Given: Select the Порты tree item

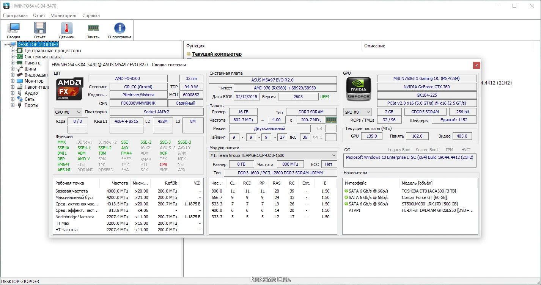Looking at the screenshot, I should point(31,105).
